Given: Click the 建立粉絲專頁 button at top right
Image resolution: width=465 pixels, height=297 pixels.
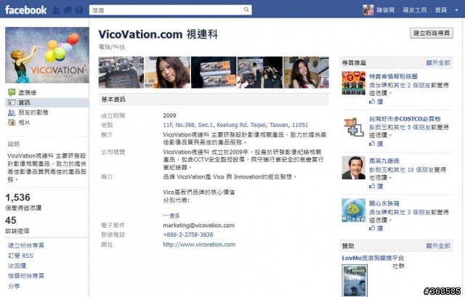Looking at the screenshot, I should 432,33.
